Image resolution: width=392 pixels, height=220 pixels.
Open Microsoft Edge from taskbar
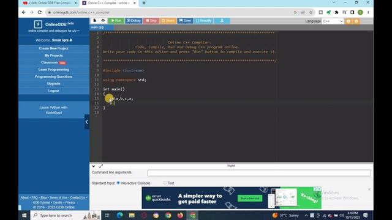[x=120, y=215]
